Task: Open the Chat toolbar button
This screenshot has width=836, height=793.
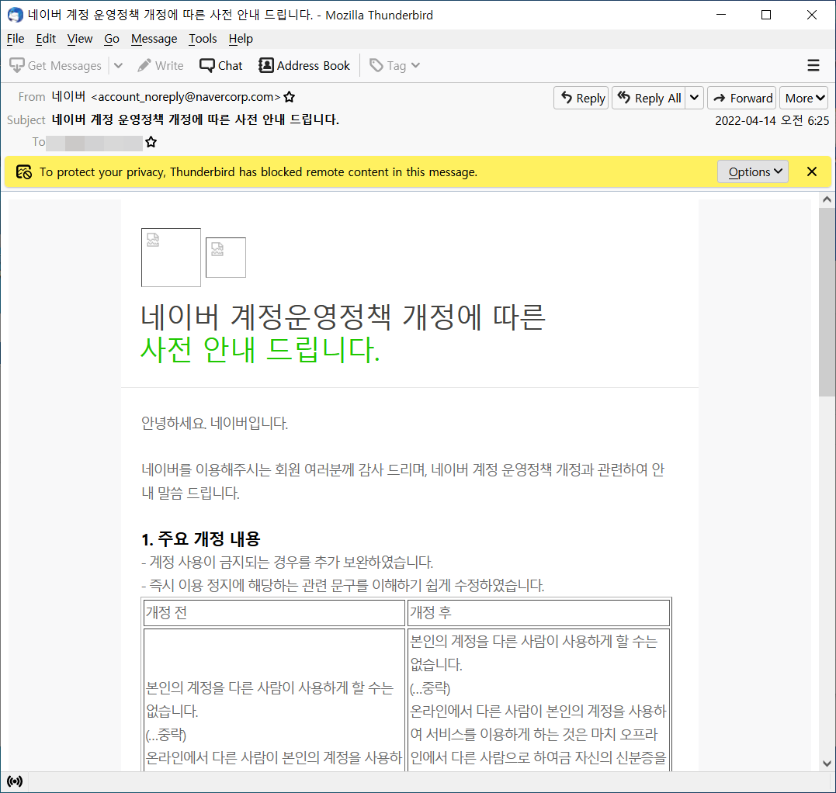Action: 220,65
